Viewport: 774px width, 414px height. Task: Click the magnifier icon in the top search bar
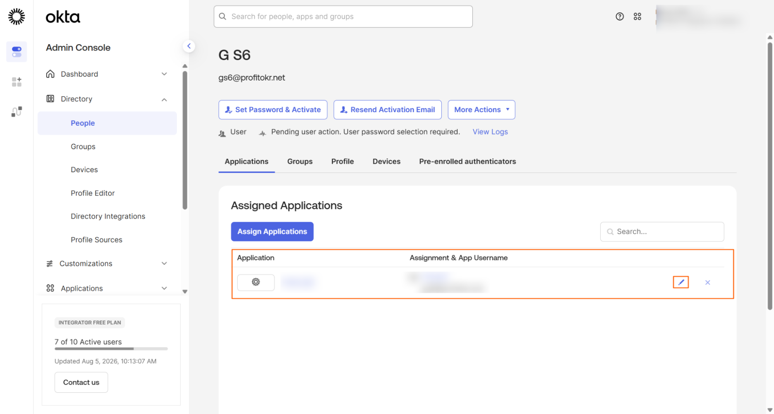coord(223,16)
